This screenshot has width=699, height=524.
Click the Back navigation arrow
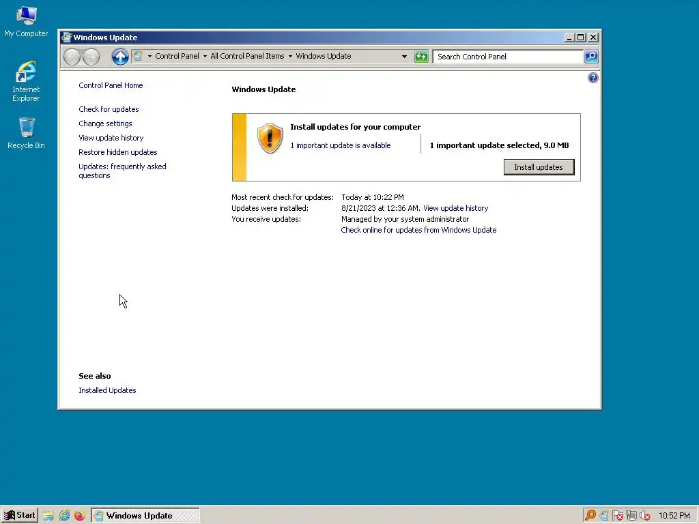click(72, 57)
